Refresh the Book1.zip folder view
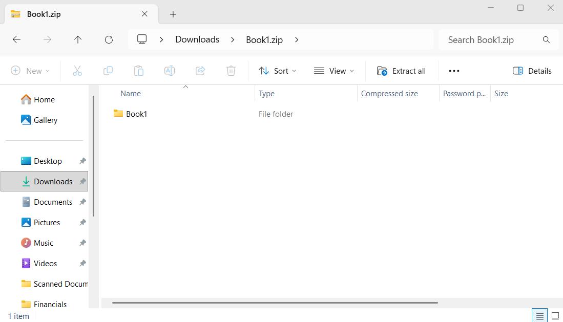 point(109,39)
